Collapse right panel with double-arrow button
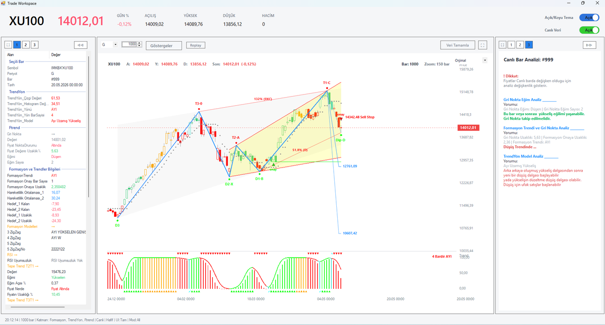605x325 pixels. [x=589, y=45]
